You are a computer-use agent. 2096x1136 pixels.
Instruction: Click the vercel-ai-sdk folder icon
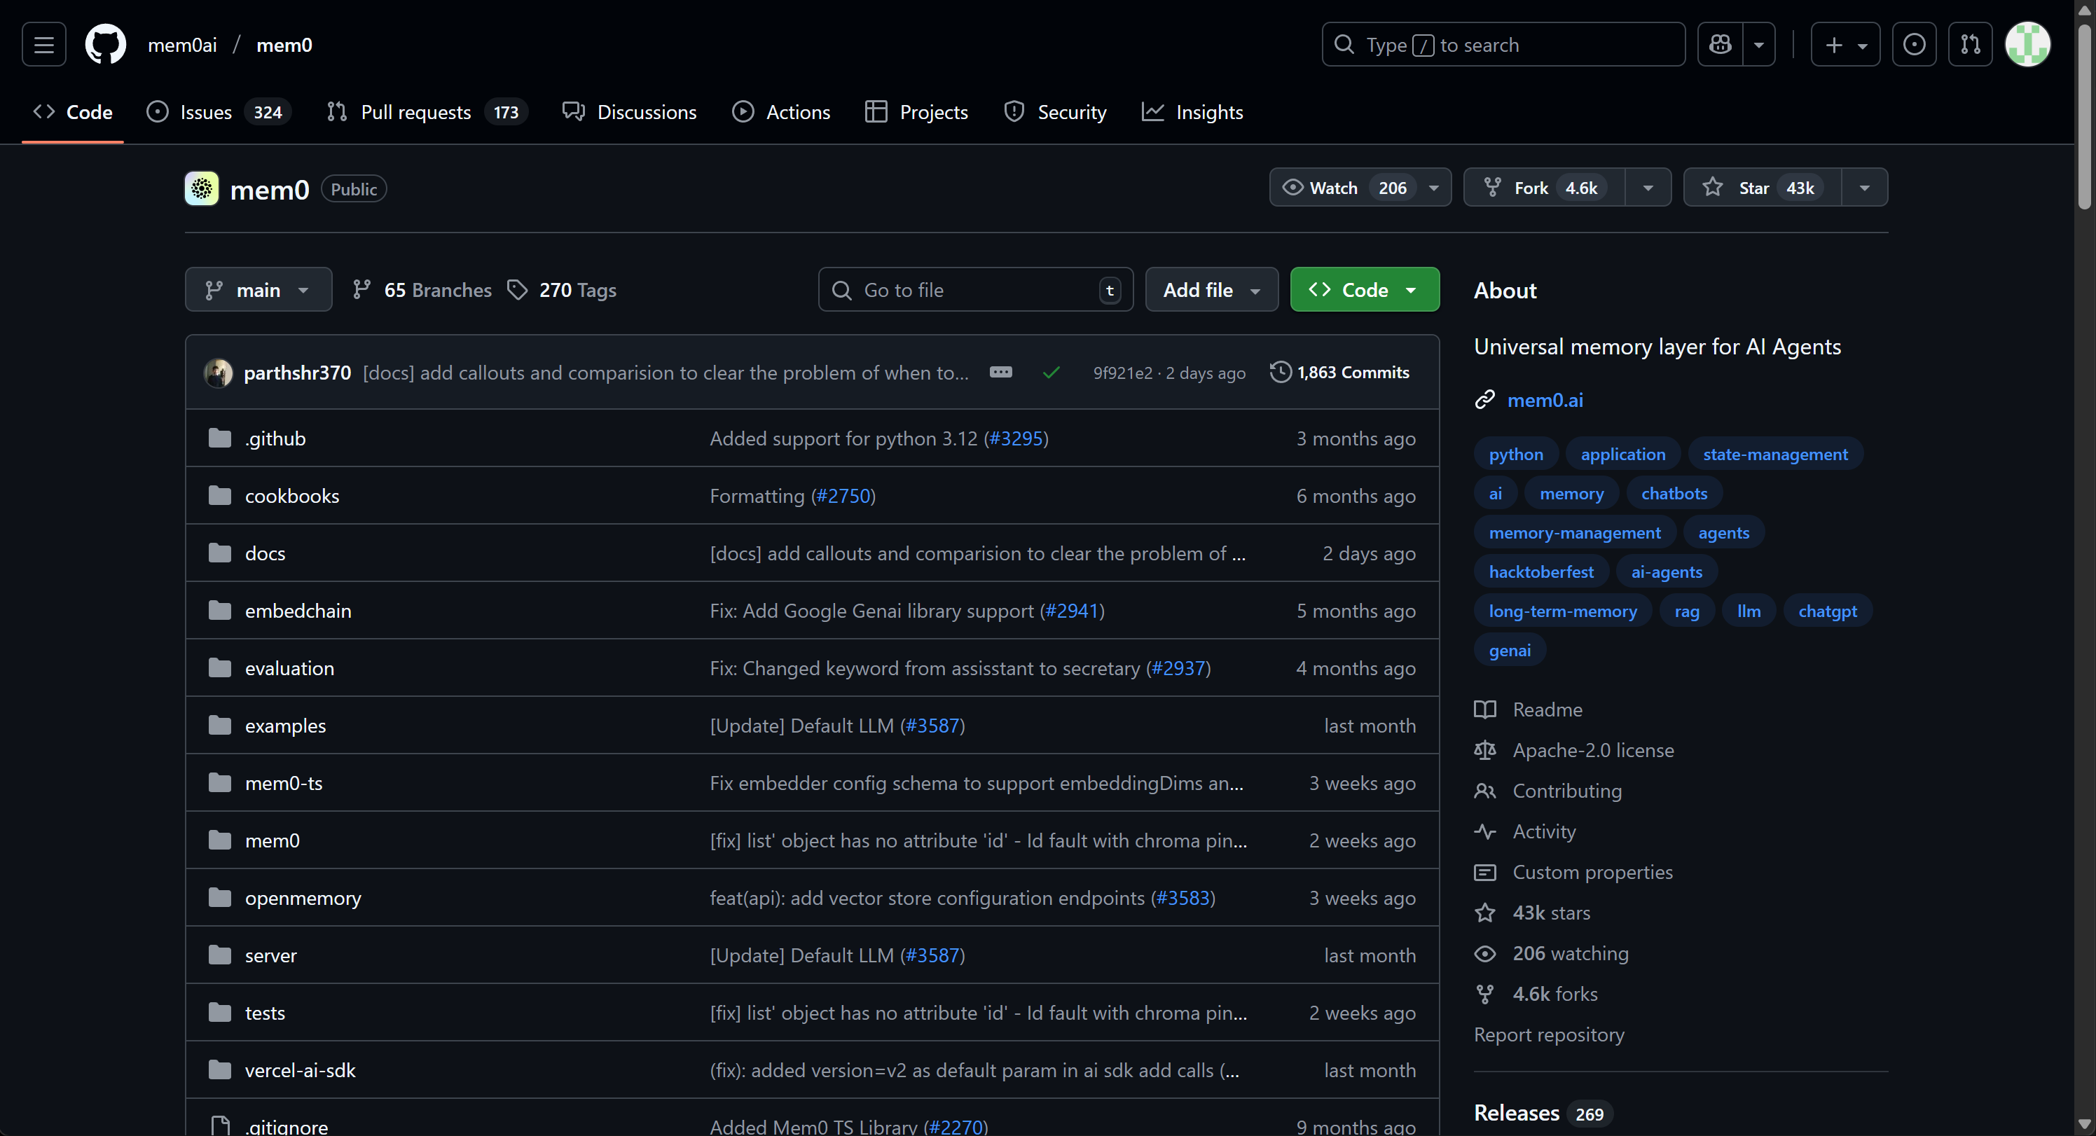(x=220, y=1070)
